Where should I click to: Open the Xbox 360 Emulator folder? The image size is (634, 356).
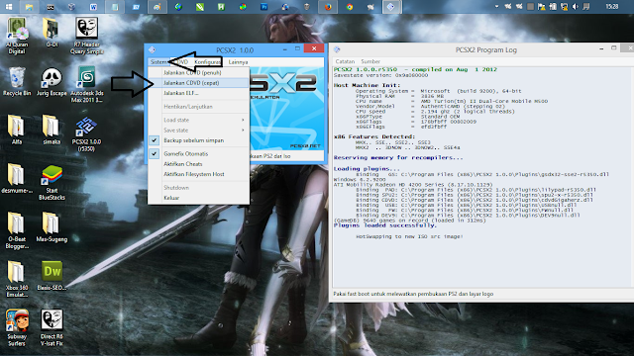click(x=17, y=279)
